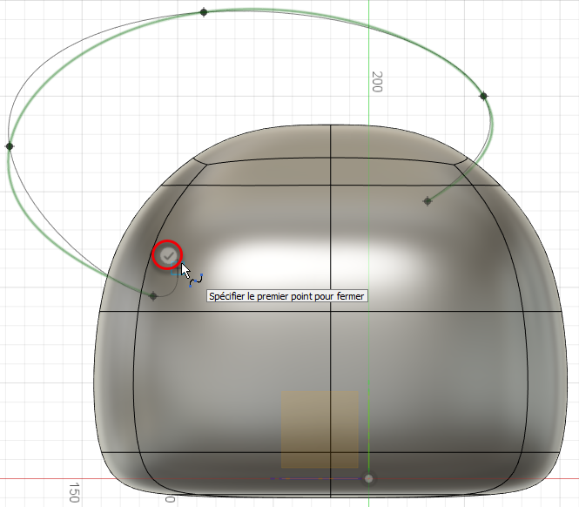Select the rightmost spline fit point

483,96
